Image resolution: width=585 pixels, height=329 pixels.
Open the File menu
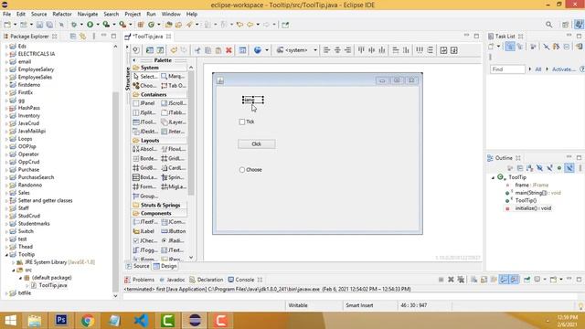[6, 14]
